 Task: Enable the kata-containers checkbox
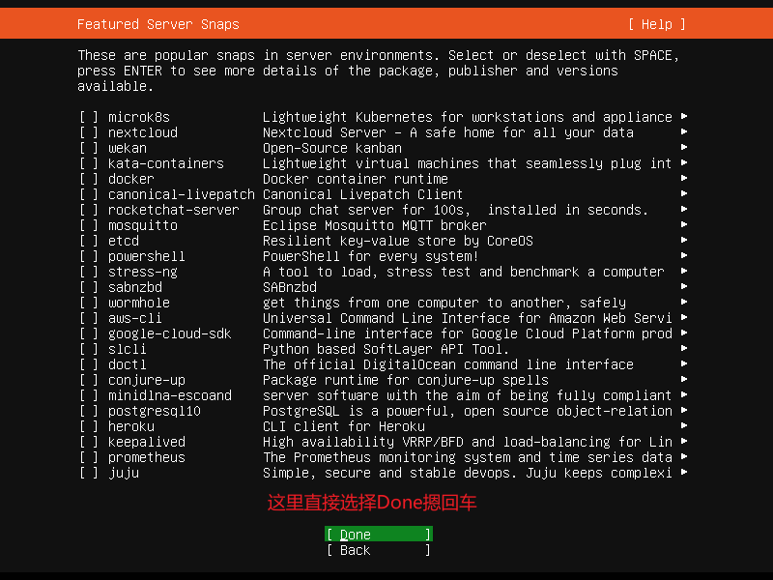(x=89, y=163)
